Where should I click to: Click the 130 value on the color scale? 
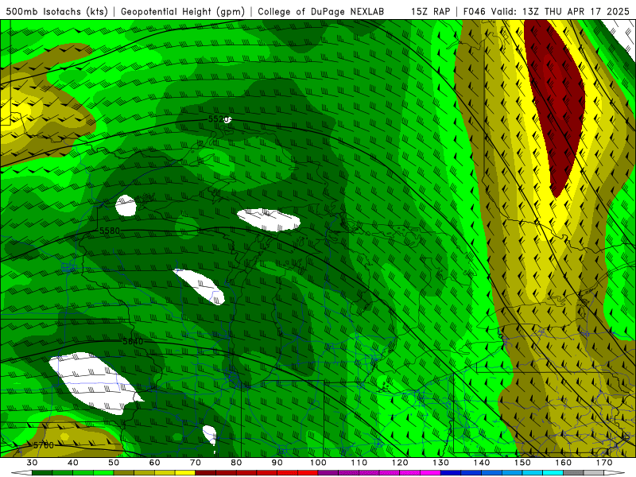click(441, 463)
